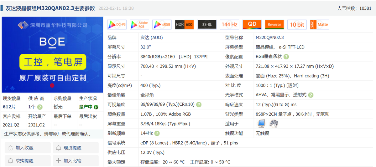
Task: Click the desktop monitor application icon
Action: pyautogui.click(x=261, y=124)
